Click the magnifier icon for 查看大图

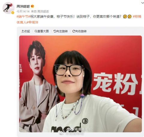click(36, 31)
